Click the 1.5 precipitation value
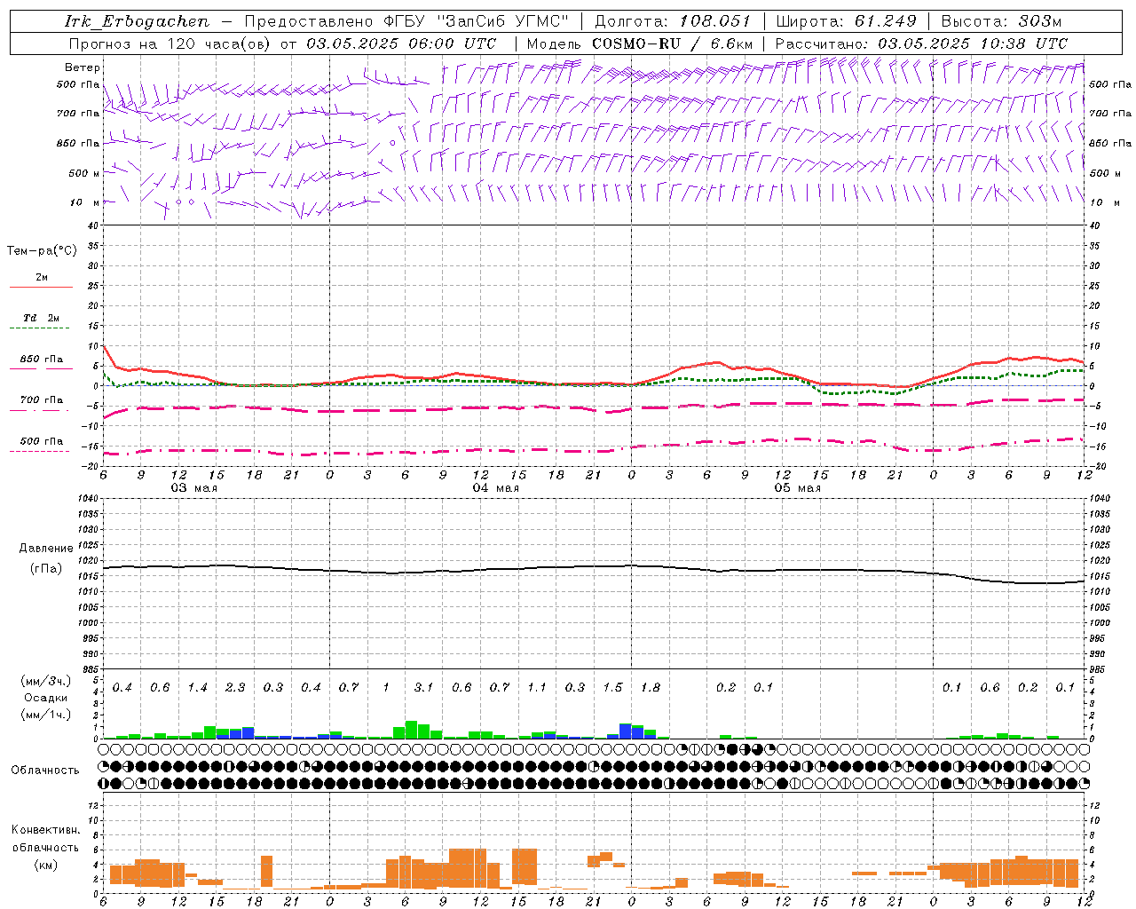The image size is (1136, 909). (x=612, y=688)
